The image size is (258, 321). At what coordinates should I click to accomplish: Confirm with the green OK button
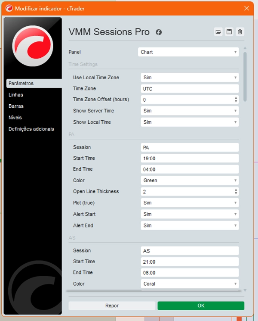pyautogui.click(x=201, y=305)
